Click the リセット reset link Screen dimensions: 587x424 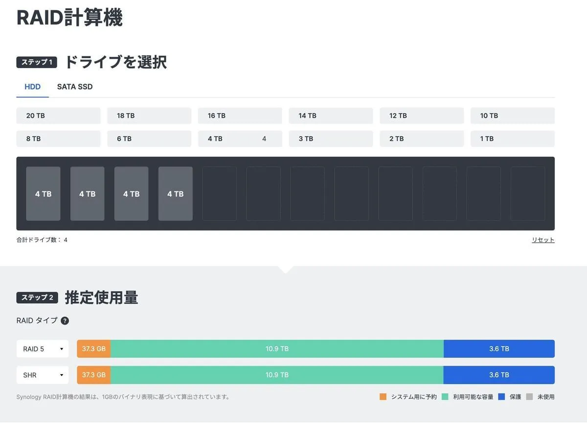(543, 240)
